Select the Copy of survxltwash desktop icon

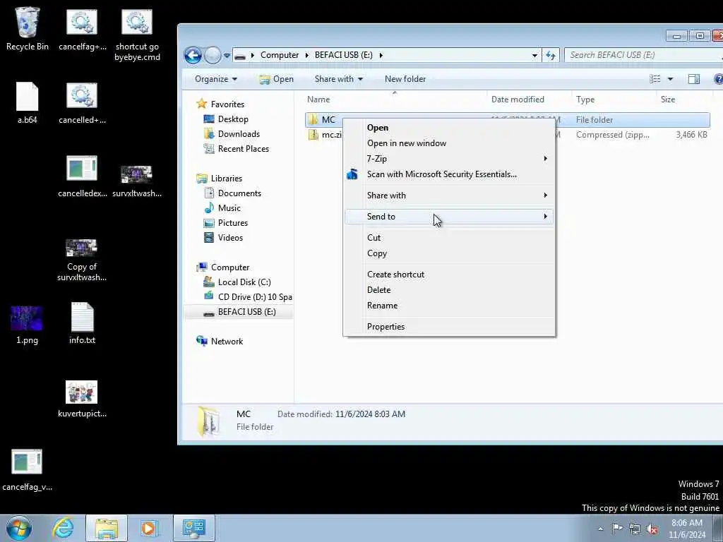pos(82,260)
